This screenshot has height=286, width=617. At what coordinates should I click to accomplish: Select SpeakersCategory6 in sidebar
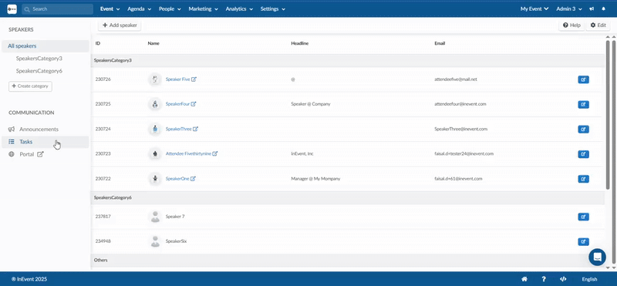point(39,71)
